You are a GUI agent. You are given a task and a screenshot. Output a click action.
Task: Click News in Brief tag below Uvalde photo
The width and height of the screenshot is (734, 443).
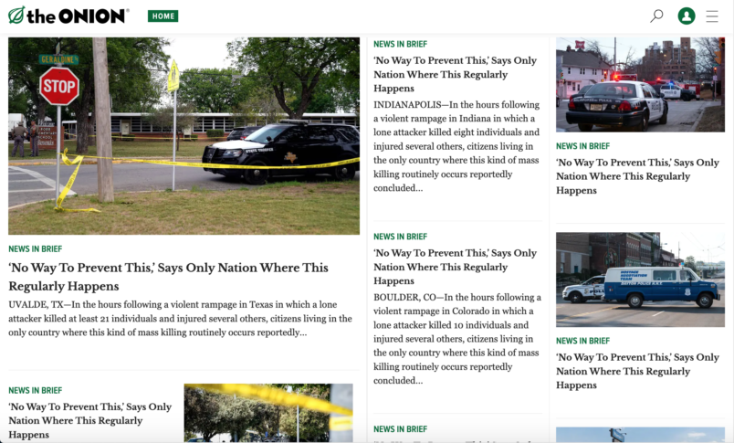pos(35,248)
